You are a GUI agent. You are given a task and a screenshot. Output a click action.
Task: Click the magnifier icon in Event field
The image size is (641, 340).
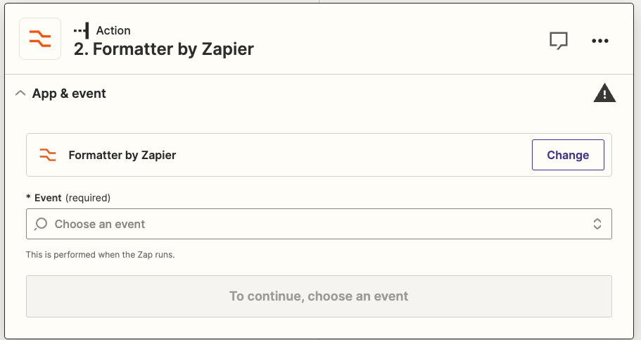(x=41, y=224)
